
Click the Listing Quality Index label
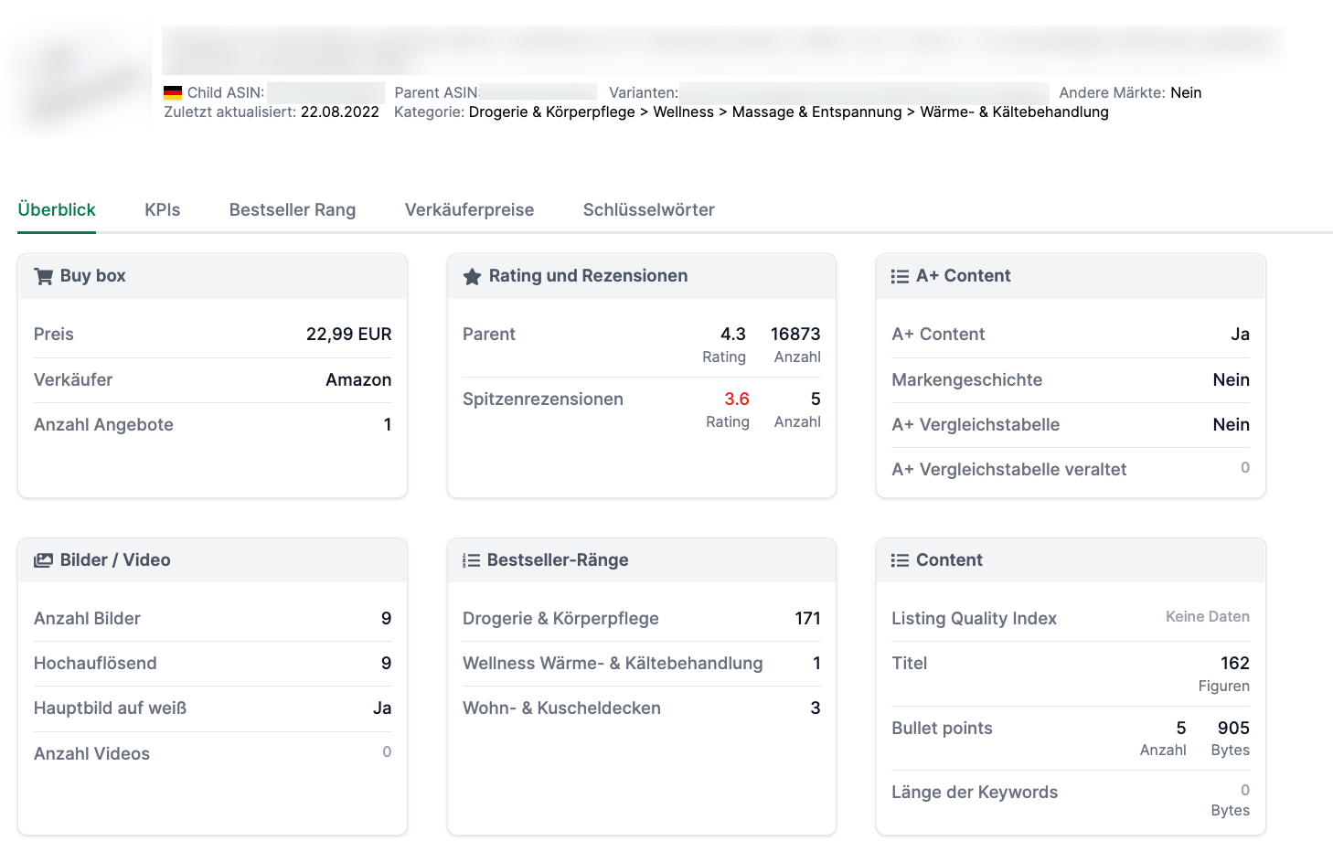click(975, 619)
